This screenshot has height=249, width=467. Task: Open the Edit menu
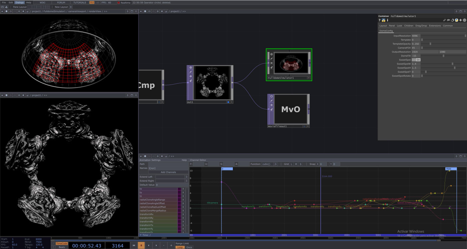pyautogui.click(x=11, y=2)
